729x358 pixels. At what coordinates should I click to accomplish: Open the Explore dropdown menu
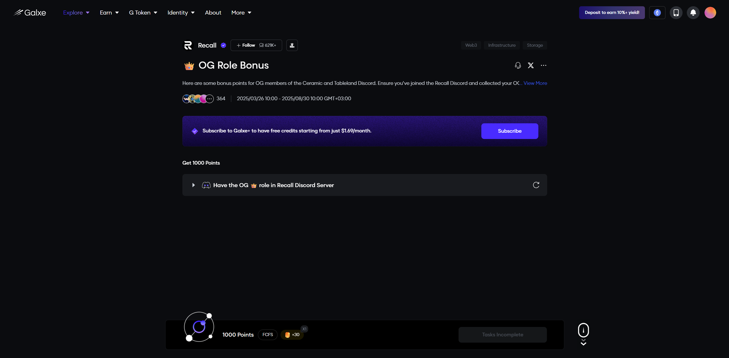tap(76, 13)
